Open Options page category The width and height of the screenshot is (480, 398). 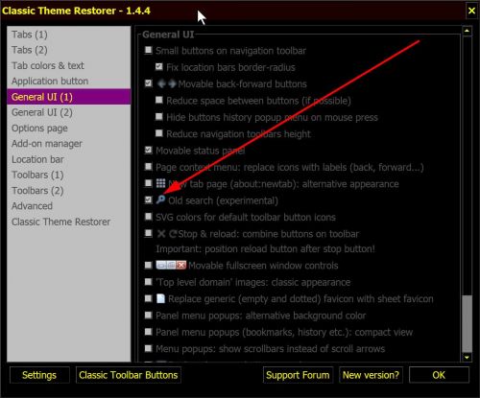tap(68, 129)
